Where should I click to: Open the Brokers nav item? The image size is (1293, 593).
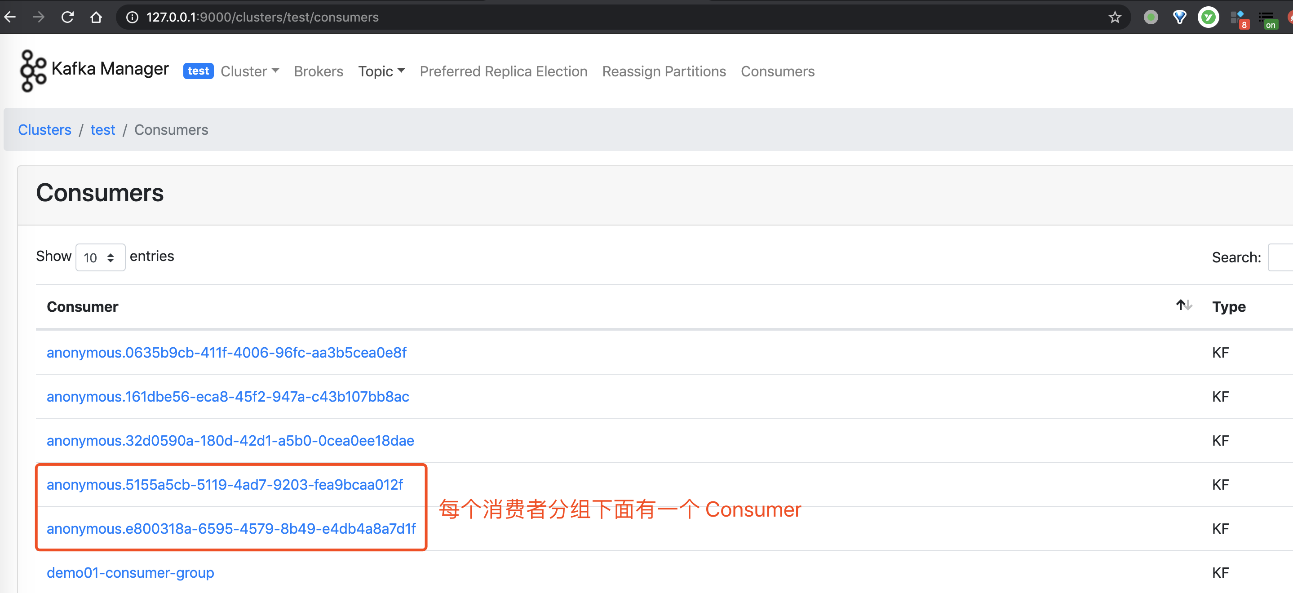tap(318, 71)
